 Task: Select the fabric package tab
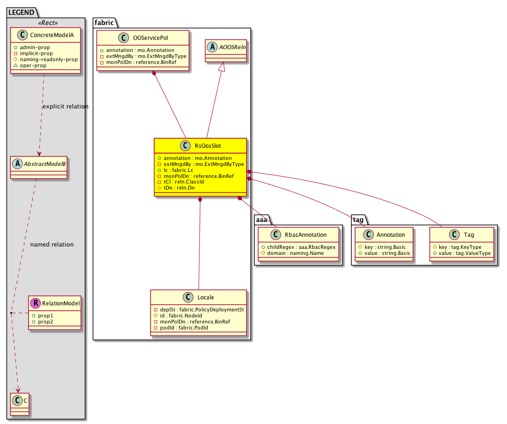[104, 22]
